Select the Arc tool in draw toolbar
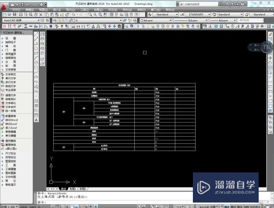 [x=36, y=58]
